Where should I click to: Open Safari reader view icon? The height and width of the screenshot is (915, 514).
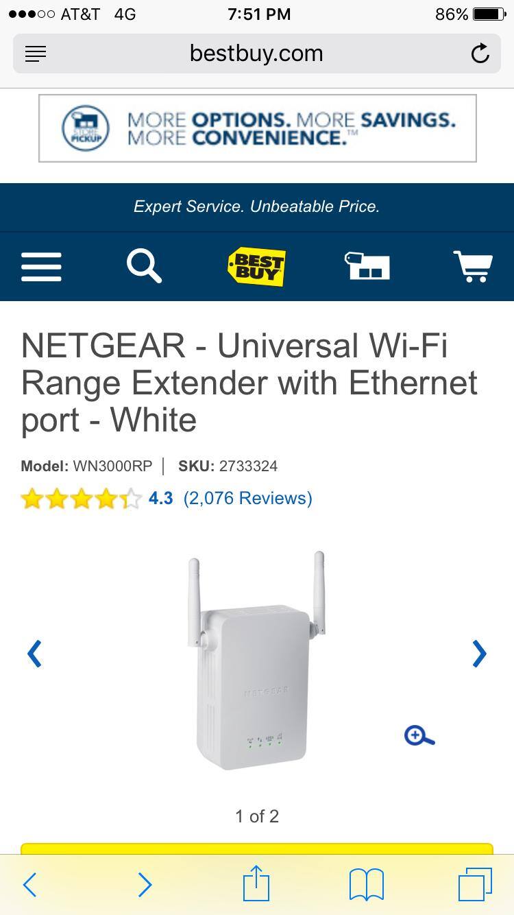[x=36, y=54]
